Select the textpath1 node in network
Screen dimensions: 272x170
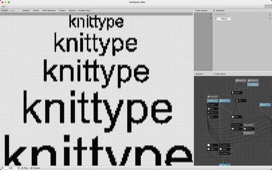click(237, 92)
